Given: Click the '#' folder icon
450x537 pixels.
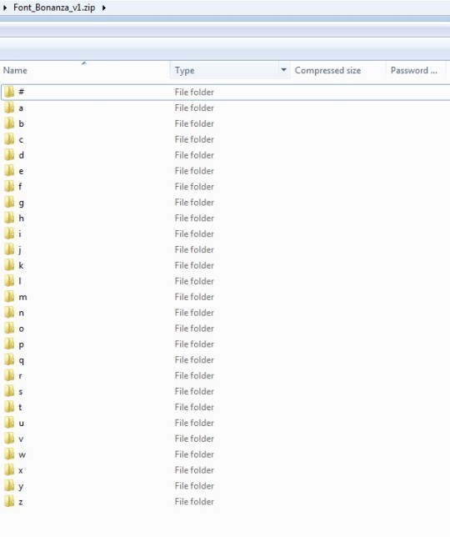Looking at the screenshot, I should pos(9,92).
